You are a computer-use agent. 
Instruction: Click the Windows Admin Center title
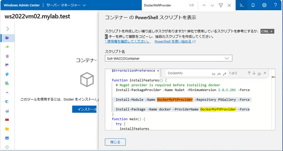tap(22, 5)
